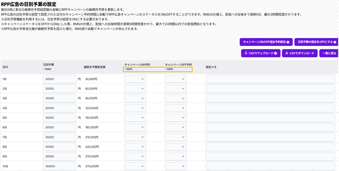Check 一括指定 box under キャンペーンOFF予約
Viewport: 339px width, 171px height.
pyautogui.click(x=176, y=69)
